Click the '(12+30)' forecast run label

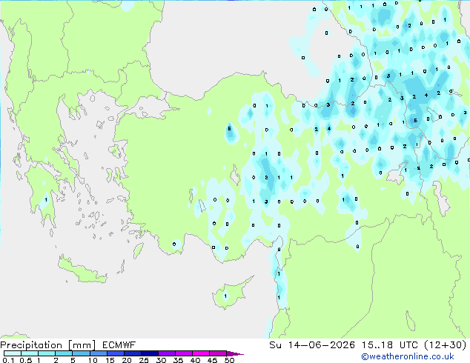tap(446, 345)
